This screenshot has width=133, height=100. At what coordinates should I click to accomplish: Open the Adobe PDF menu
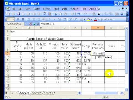point(95,9)
